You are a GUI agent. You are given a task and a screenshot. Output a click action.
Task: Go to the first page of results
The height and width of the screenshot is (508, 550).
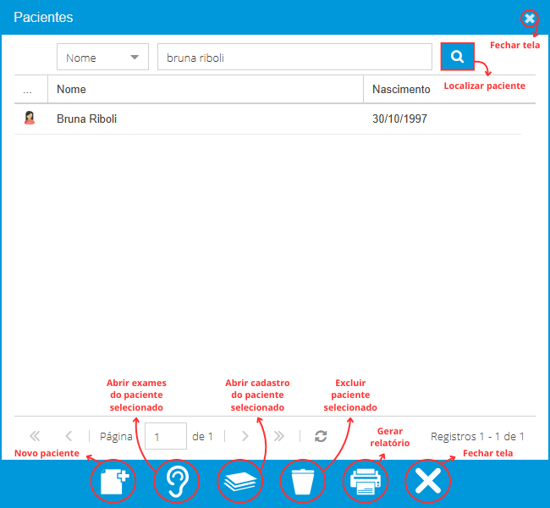pos(35,436)
